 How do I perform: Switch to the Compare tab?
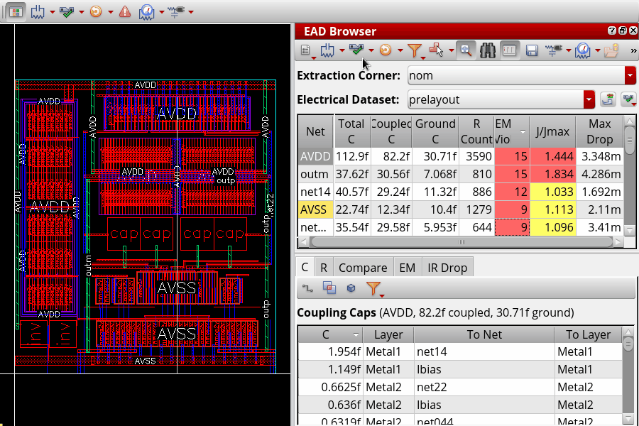363,268
